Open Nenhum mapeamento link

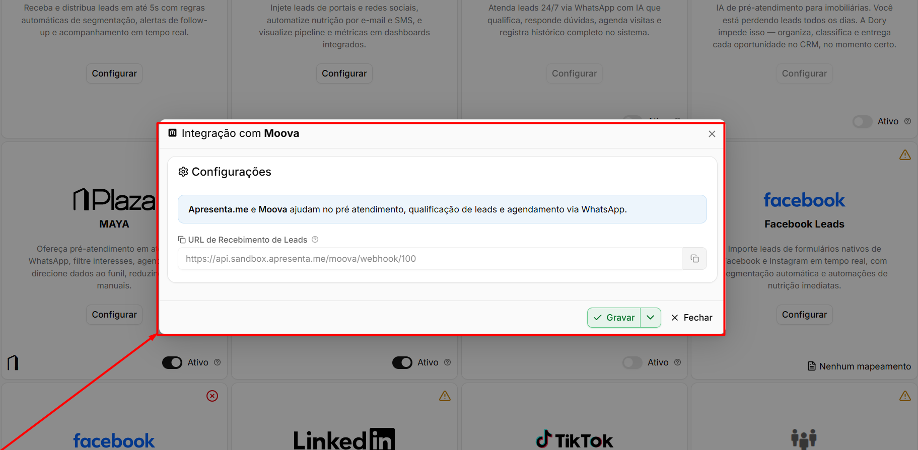click(860, 366)
